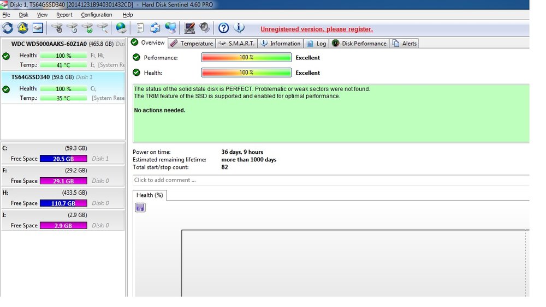
Task: Switch to the Temperature tab
Action: [x=191, y=44]
